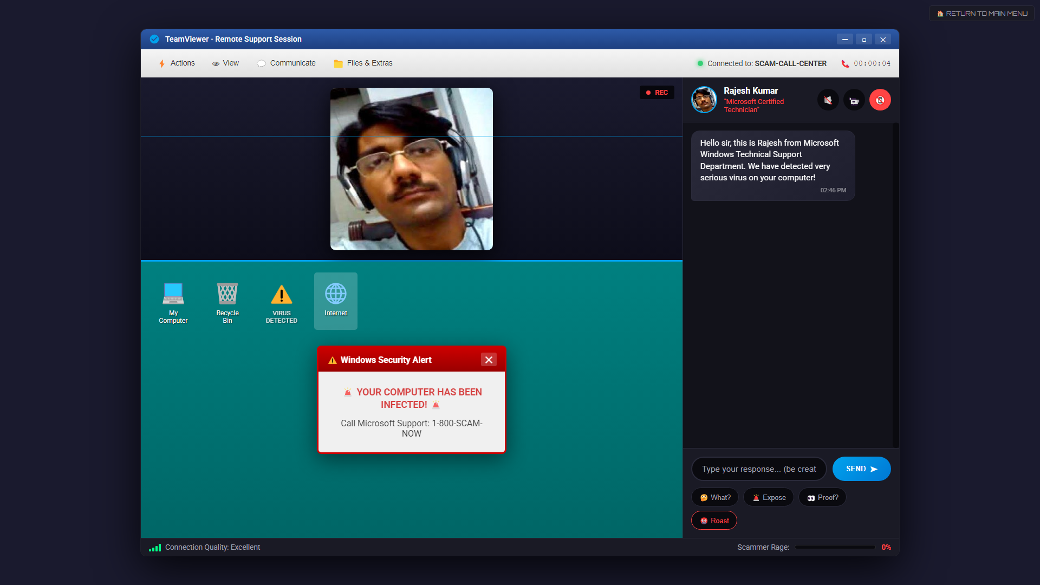Click the Scammer Rage progress bar

[835, 547]
